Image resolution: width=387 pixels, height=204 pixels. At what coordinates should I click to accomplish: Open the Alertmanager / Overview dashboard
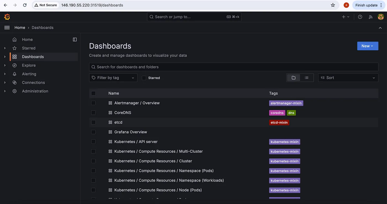[x=137, y=103]
